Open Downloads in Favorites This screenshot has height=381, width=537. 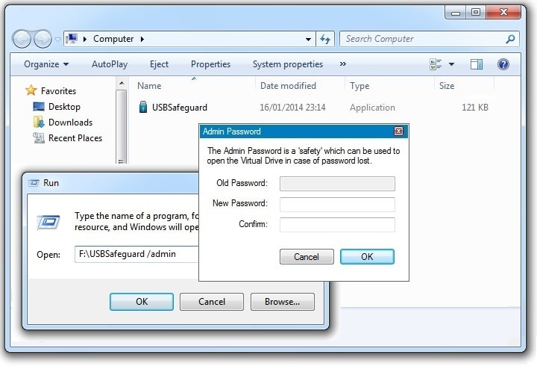point(71,123)
